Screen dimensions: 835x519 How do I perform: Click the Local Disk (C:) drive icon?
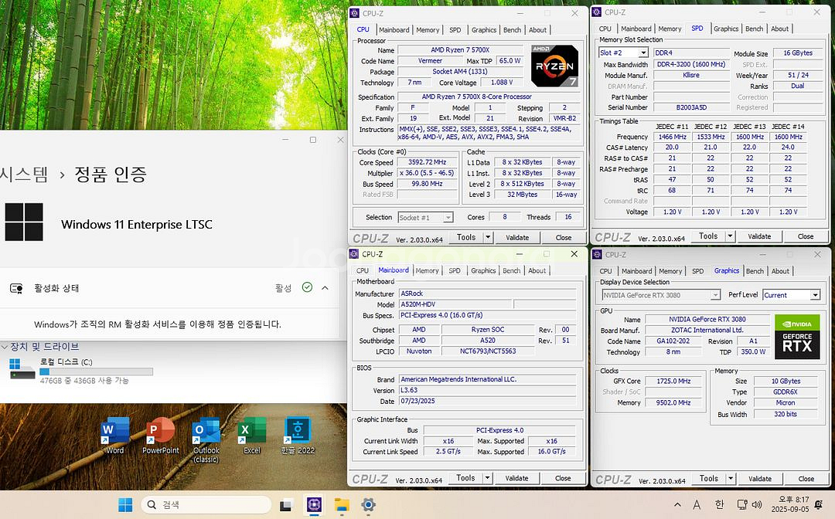point(22,369)
